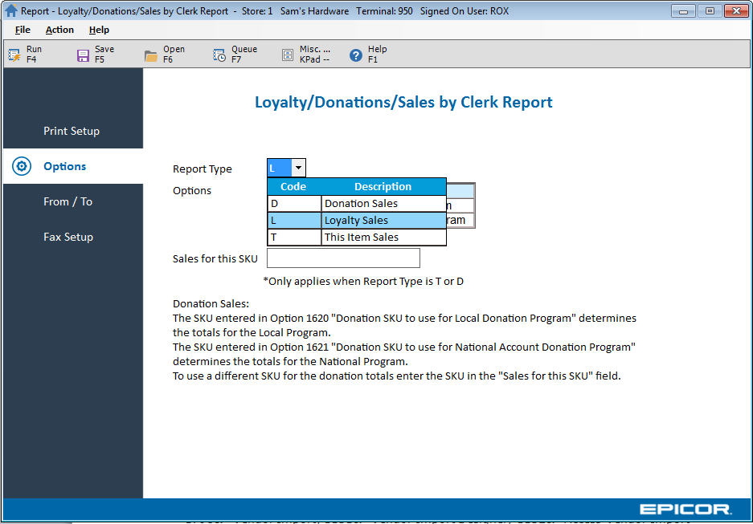Click the Options gear icon in sidebar
The width and height of the screenshot is (753, 524).
pyautogui.click(x=23, y=166)
